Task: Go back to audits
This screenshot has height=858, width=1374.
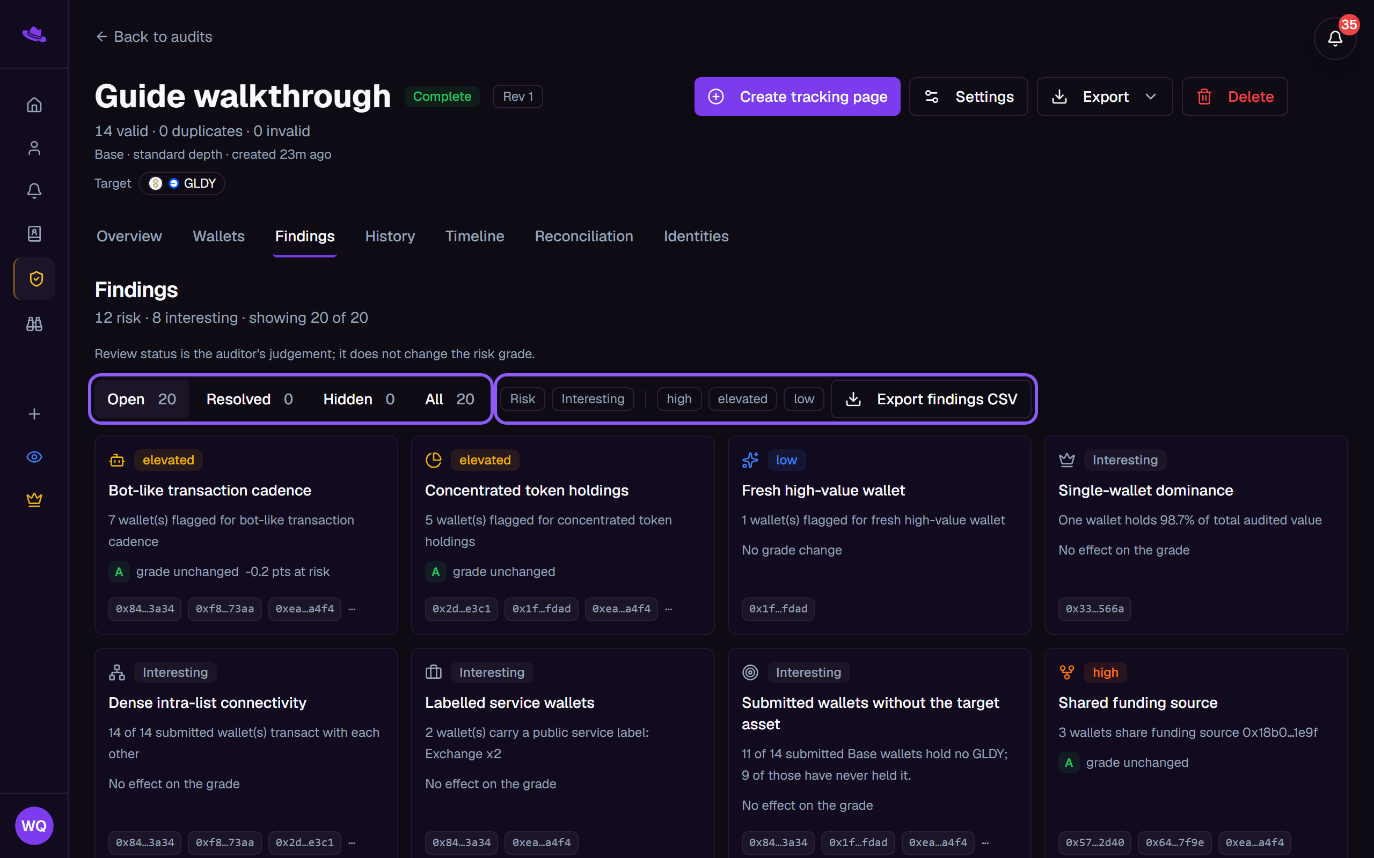Action: coord(154,37)
